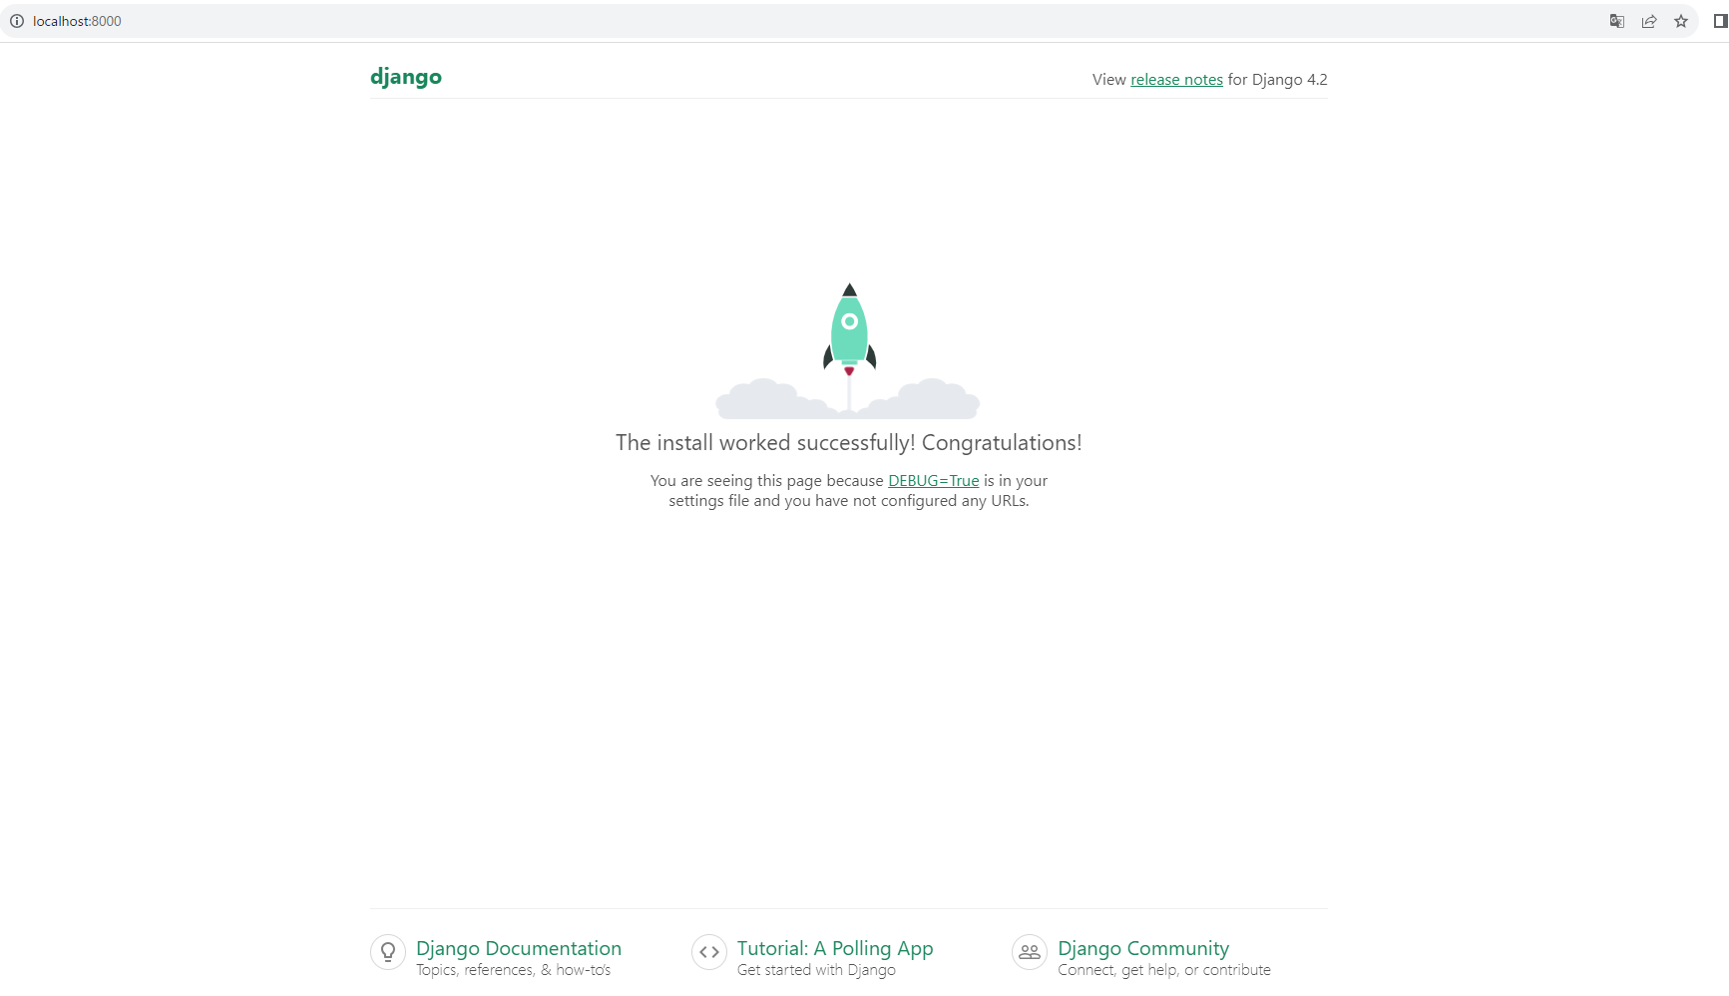This screenshot has height=996, width=1729.
Task: Open the release notes link
Action: [x=1176, y=79]
